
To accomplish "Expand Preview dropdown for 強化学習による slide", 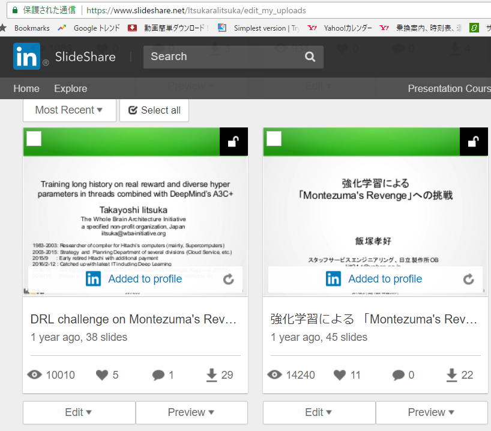I will pyautogui.click(x=432, y=412).
